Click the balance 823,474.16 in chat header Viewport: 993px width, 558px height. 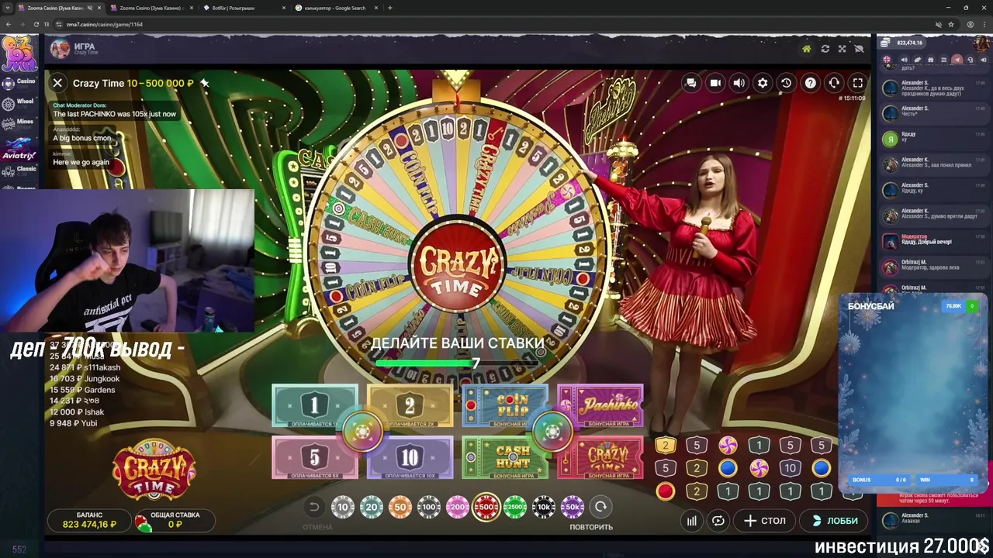click(x=908, y=43)
